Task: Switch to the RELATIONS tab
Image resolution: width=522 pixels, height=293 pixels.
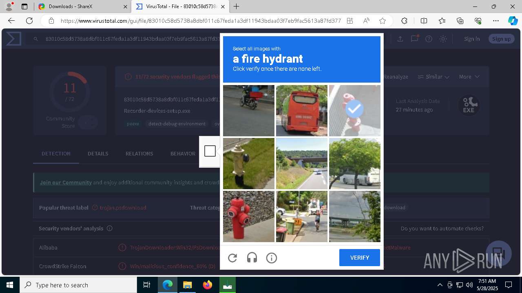Action: 139,153
